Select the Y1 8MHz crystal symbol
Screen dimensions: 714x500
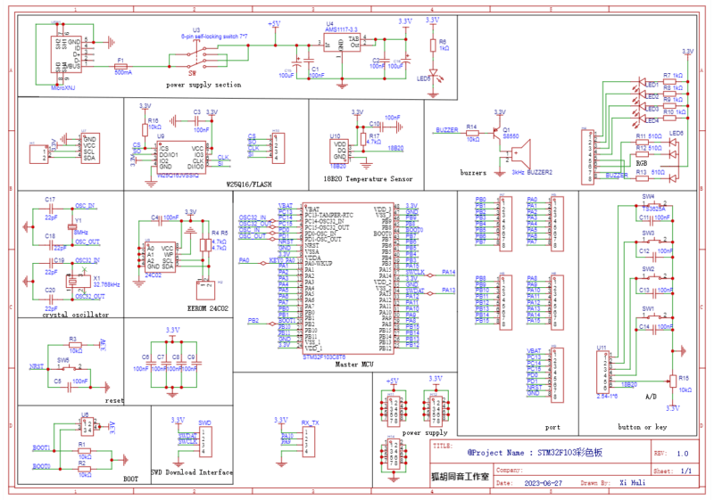[x=72, y=226]
